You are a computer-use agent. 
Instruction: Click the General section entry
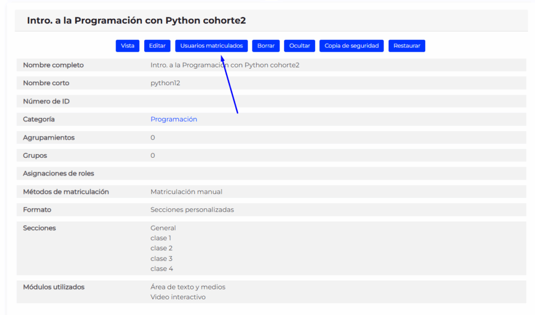click(x=163, y=228)
